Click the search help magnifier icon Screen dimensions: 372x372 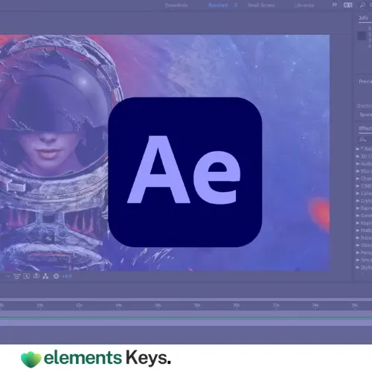[x=362, y=5]
